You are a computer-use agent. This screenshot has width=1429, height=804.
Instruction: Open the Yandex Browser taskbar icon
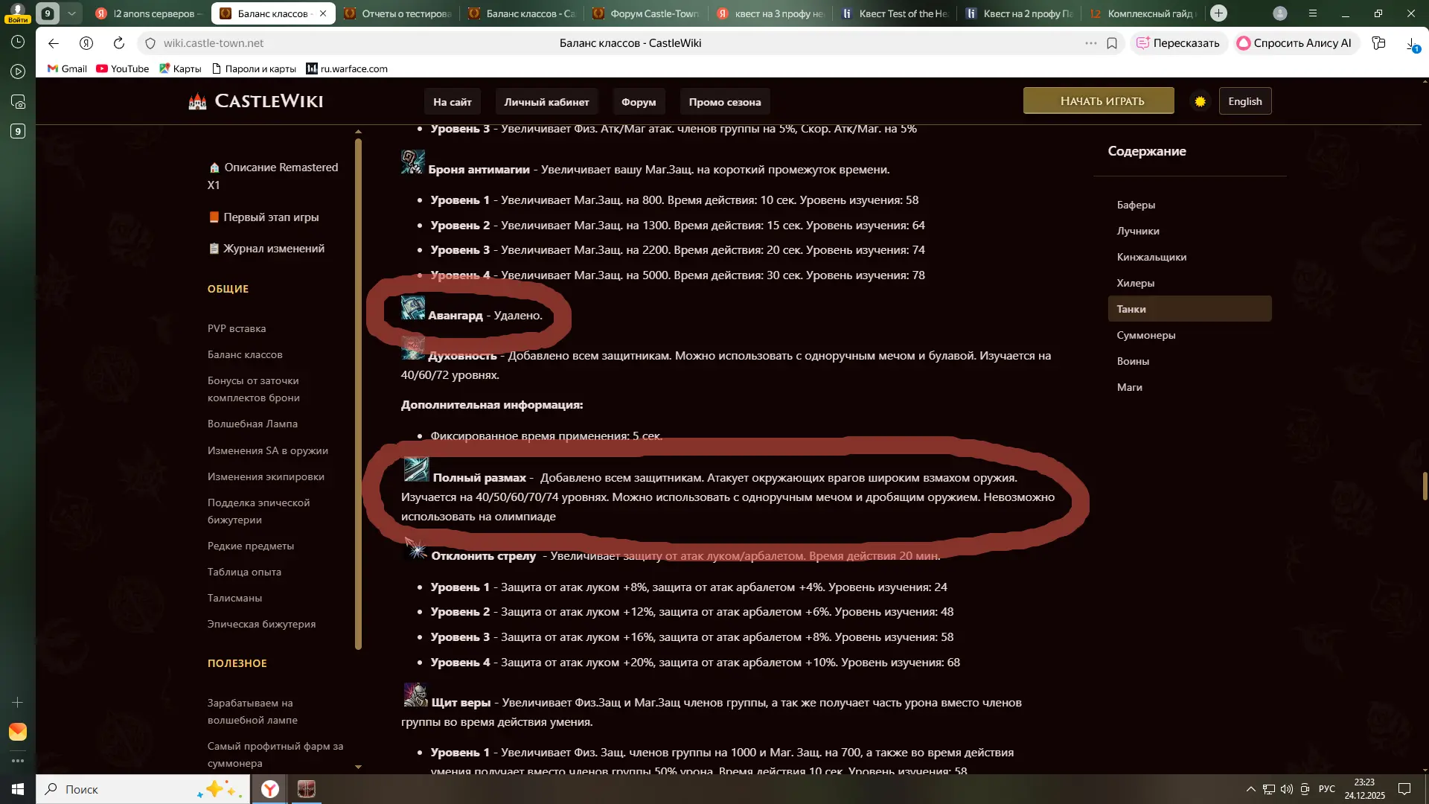tap(270, 789)
